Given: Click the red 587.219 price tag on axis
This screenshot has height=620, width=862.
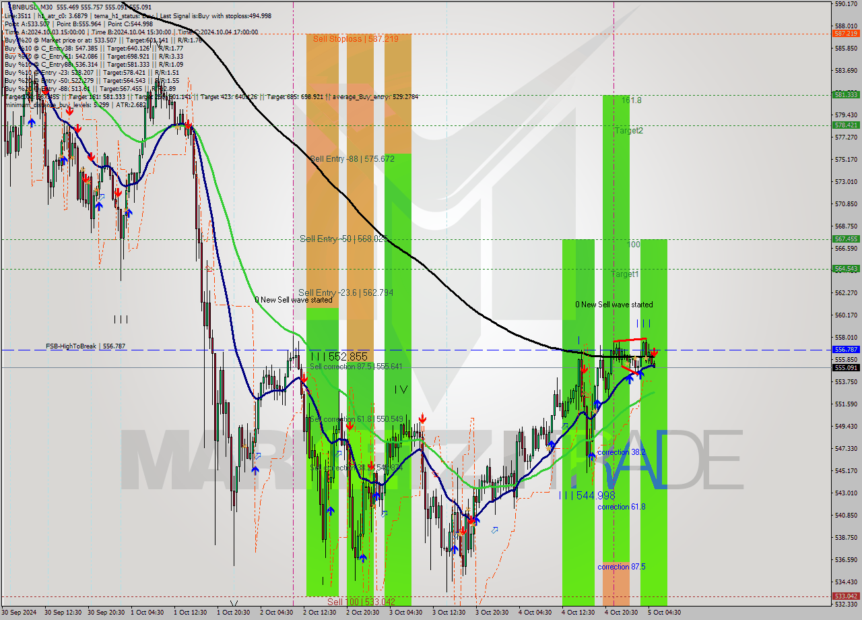Looking at the screenshot, I should point(846,33).
